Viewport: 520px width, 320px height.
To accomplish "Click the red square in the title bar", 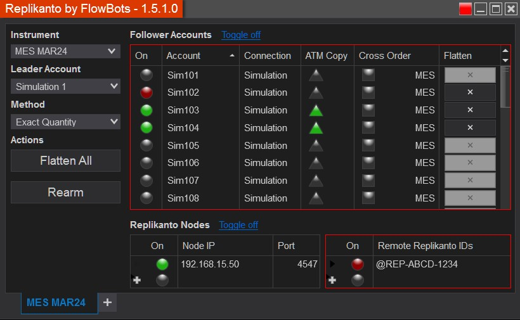I will [466, 9].
